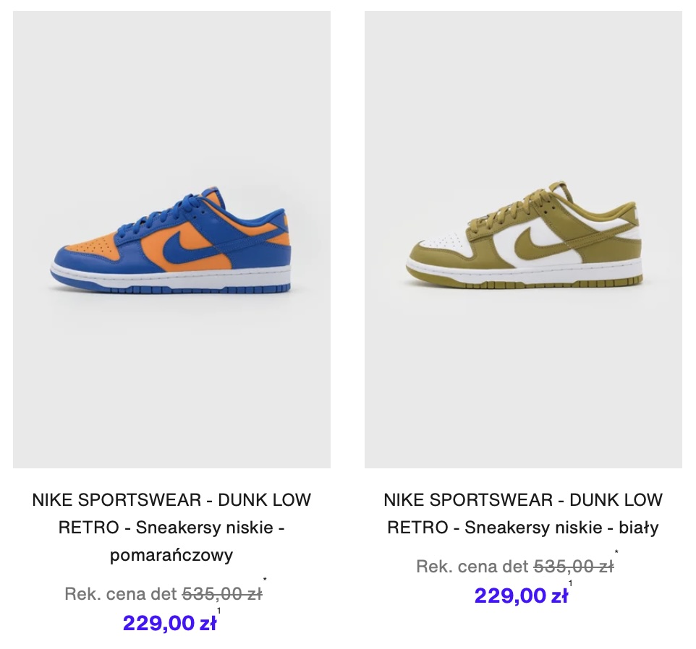Click the 229,00 zł price under the white sneaker
The image size is (696, 649).
click(x=521, y=595)
